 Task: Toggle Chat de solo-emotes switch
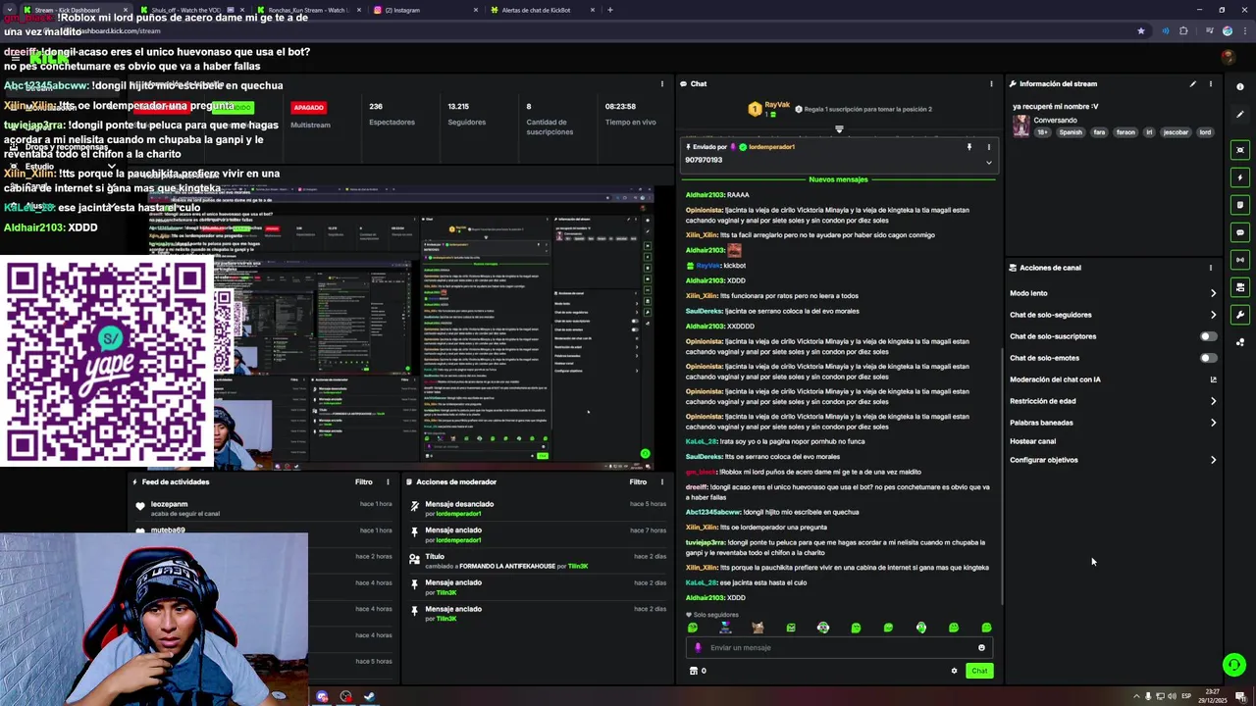(1209, 358)
